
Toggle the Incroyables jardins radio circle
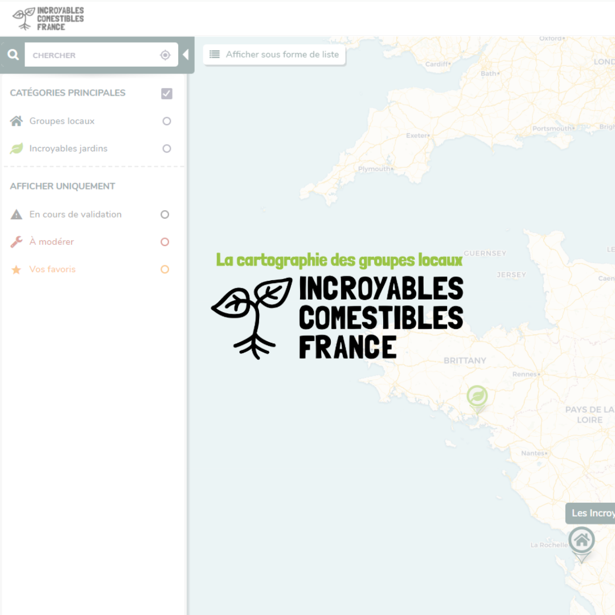tap(167, 149)
